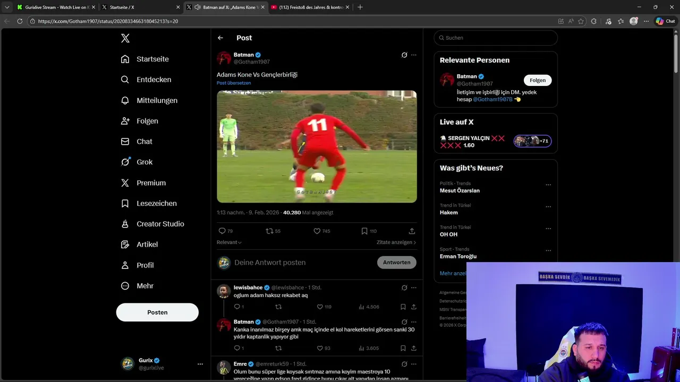Go to Premium in sidebar
The width and height of the screenshot is (680, 382).
[143, 183]
